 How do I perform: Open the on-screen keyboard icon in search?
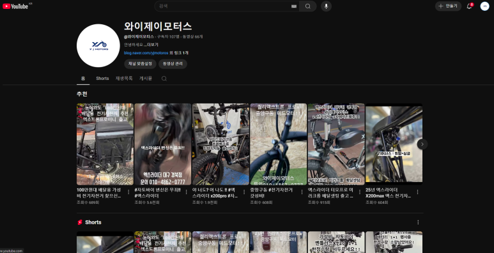click(x=293, y=6)
